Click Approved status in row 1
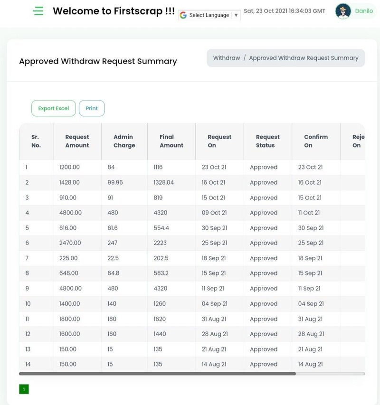This screenshot has height=405, width=380. pyautogui.click(x=264, y=167)
